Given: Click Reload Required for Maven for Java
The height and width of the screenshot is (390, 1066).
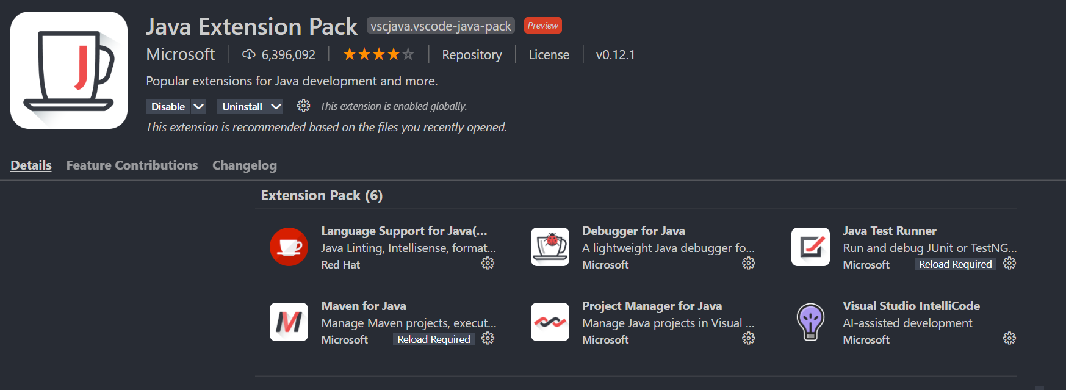Looking at the screenshot, I should click(x=434, y=339).
